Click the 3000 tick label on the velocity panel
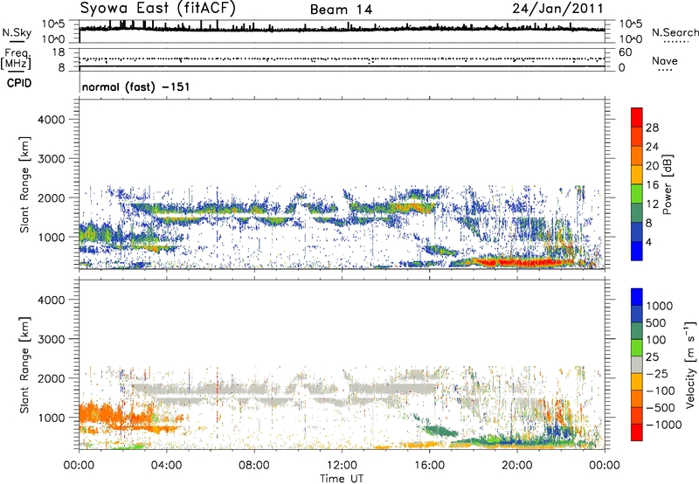Screen dimensions: 699x484 52,339
